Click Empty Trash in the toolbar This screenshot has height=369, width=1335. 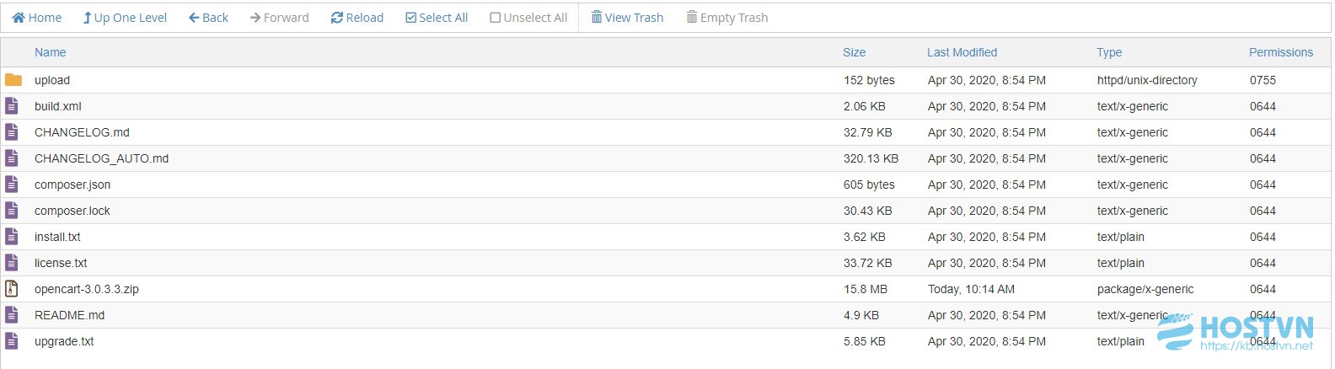coord(726,18)
